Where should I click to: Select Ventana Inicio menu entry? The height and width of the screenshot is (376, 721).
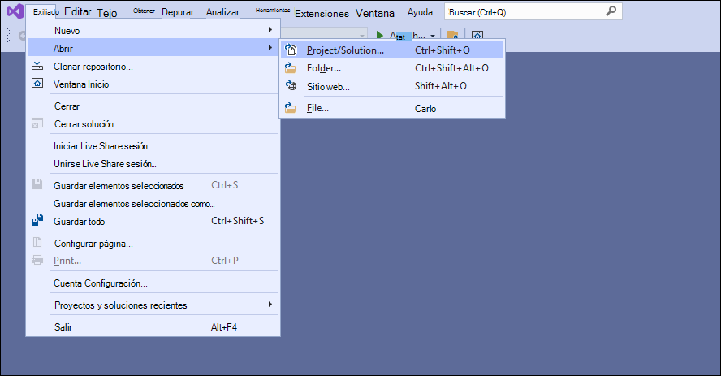click(x=153, y=84)
